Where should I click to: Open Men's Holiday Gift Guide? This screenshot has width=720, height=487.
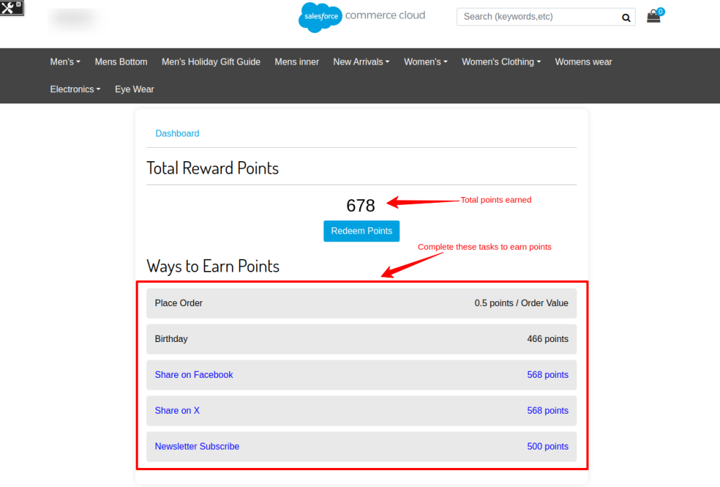click(211, 62)
